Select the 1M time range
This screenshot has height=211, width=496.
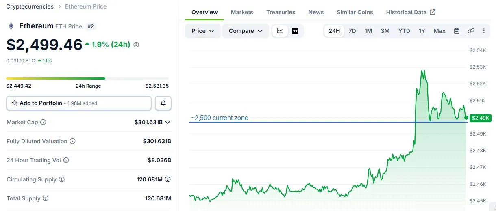coord(368,31)
